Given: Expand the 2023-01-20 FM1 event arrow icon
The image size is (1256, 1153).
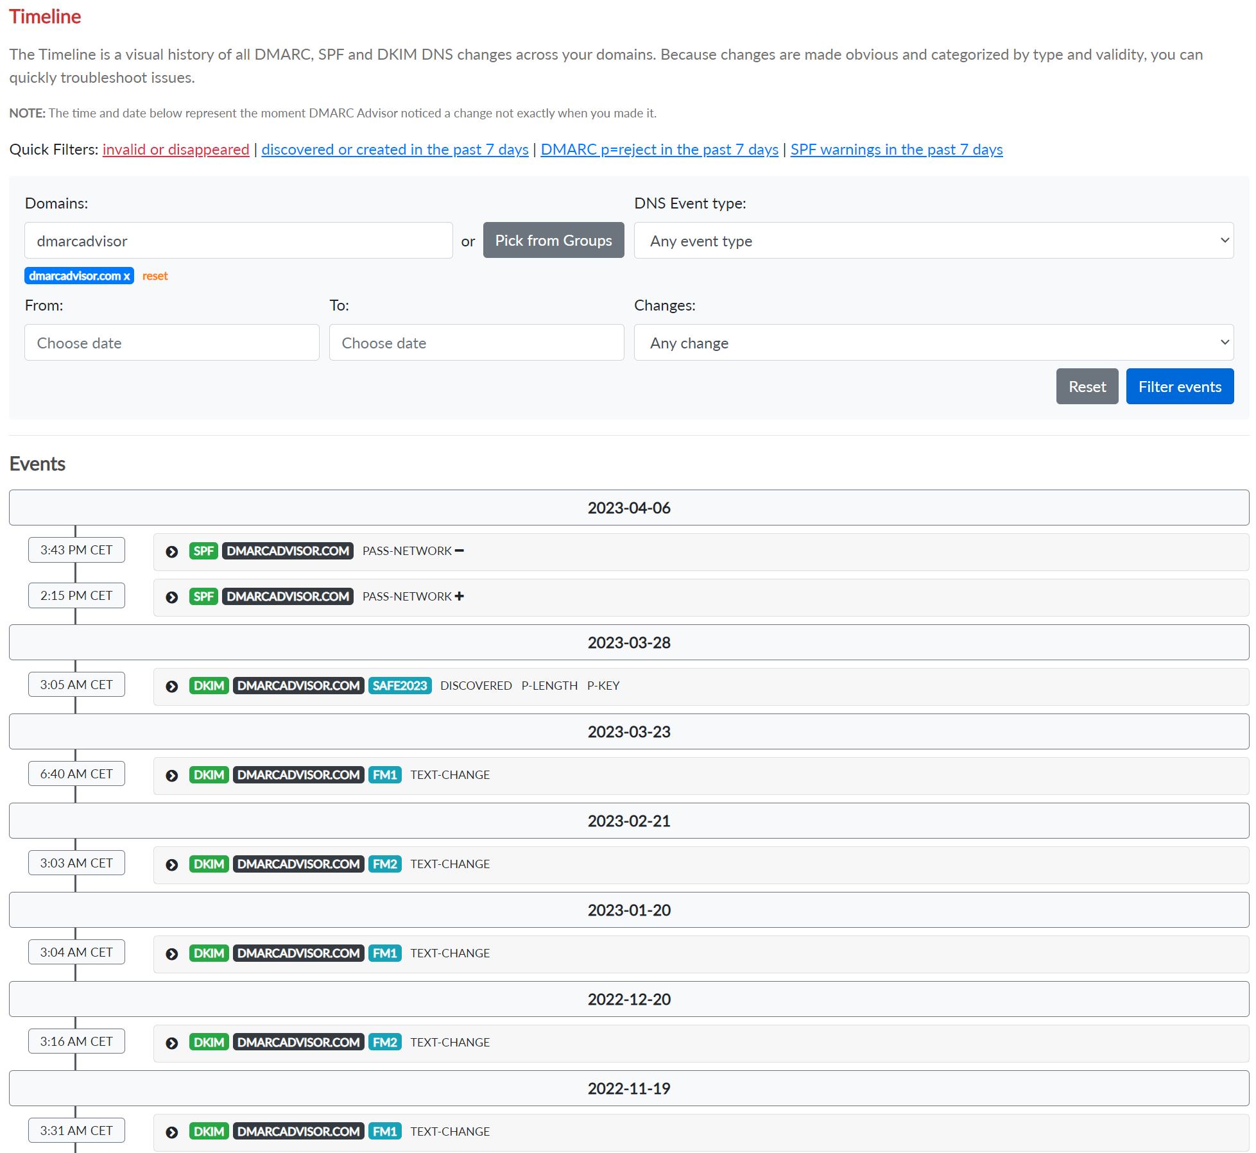Looking at the screenshot, I should (171, 954).
